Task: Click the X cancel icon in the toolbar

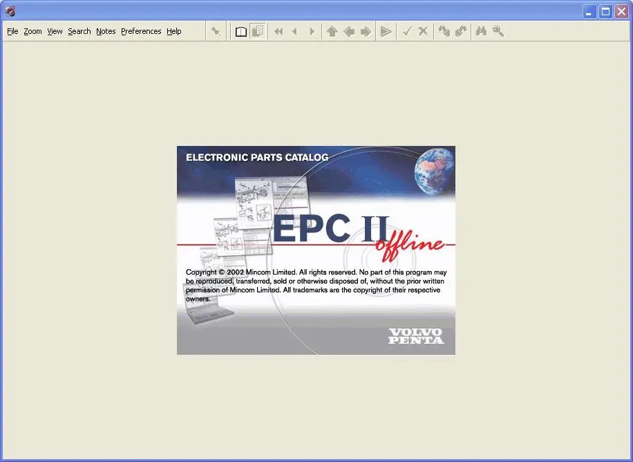Action: [x=423, y=31]
